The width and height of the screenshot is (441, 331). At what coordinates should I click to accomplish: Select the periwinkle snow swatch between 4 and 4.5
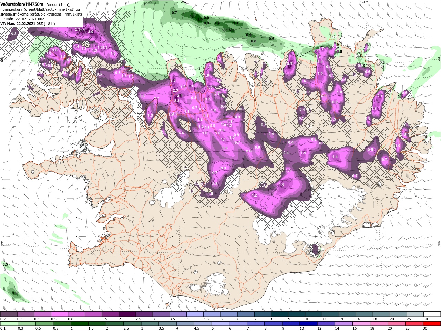click(195, 314)
